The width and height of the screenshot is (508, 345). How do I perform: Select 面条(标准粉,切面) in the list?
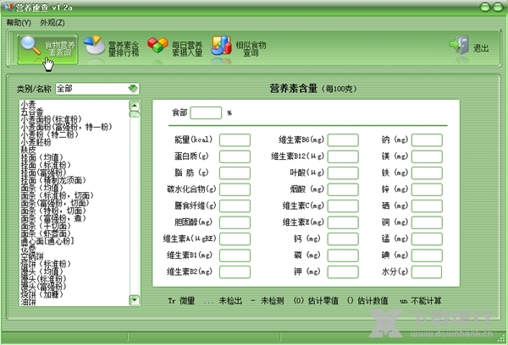click(x=57, y=195)
